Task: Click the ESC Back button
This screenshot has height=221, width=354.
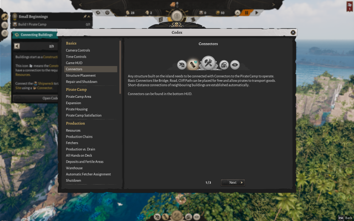Action: tap(346, 218)
